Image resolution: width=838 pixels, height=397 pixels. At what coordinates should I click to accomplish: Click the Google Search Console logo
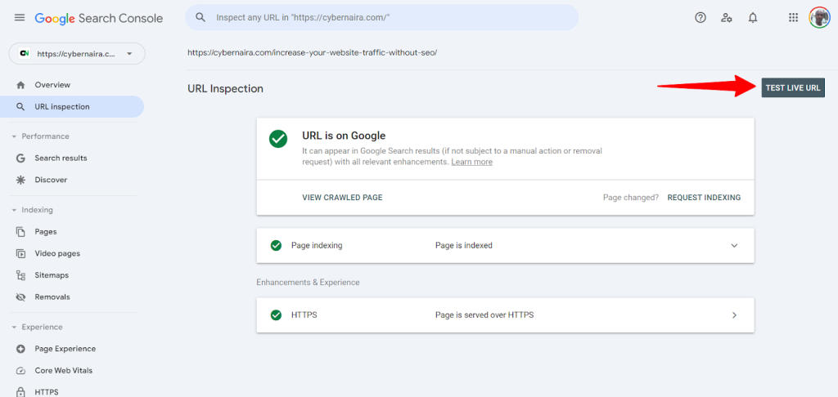(x=98, y=18)
